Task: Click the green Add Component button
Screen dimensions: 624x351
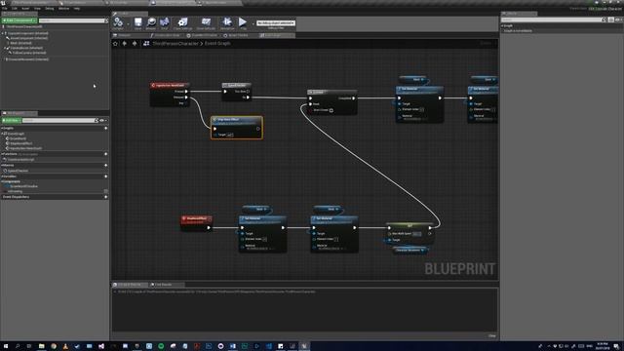Action: 19,20
